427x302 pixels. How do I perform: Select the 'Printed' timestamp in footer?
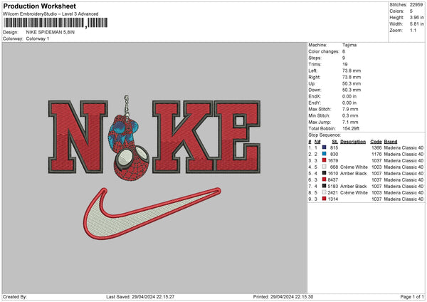pos(283,296)
